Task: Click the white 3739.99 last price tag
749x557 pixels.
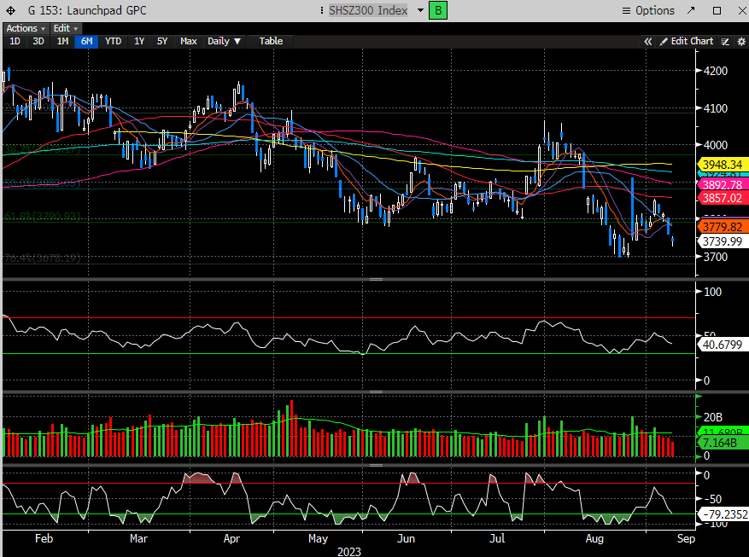Action: [x=723, y=241]
